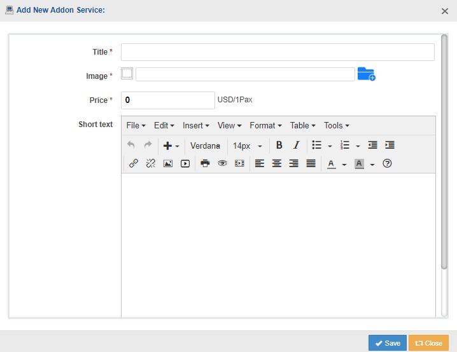457x352 pixels.
Task: Click the orange Close button
Action: coord(428,343)
